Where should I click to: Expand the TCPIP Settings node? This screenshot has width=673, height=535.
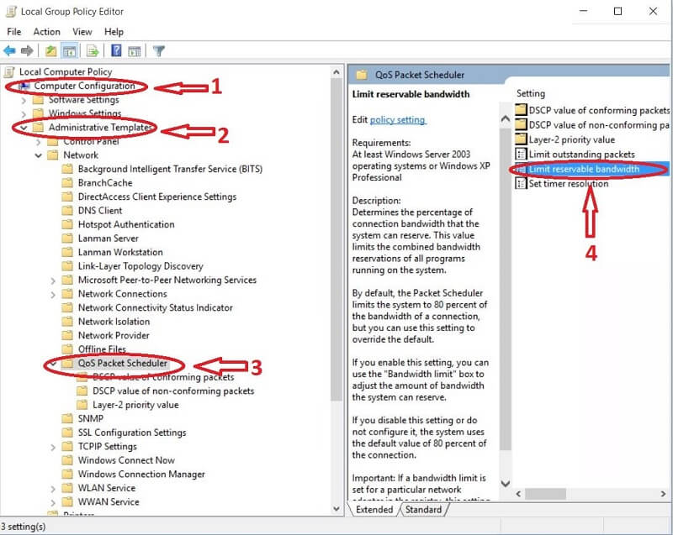click(54, 447)
